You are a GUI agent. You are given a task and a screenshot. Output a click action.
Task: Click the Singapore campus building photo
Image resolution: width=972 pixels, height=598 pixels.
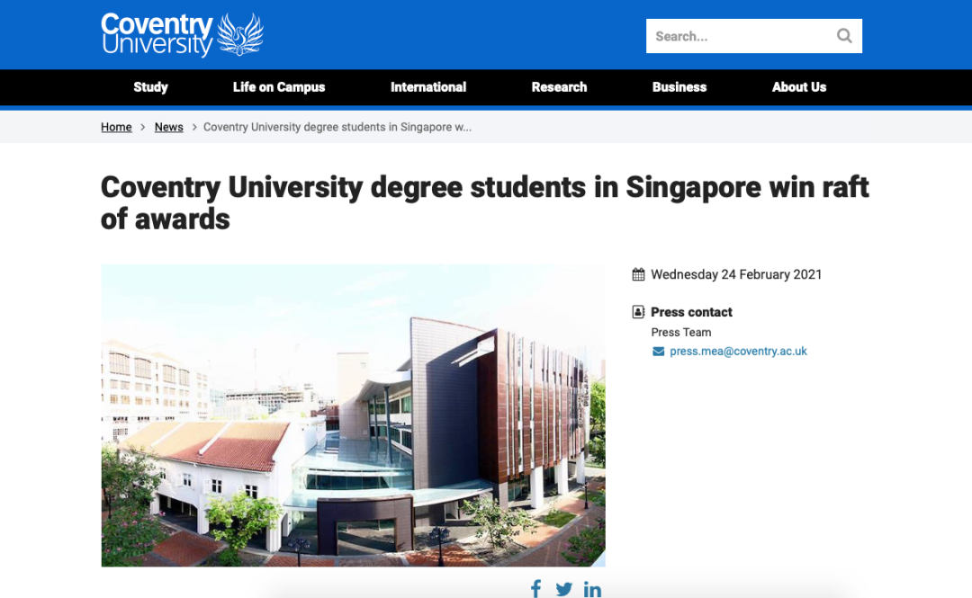(354, 415)
